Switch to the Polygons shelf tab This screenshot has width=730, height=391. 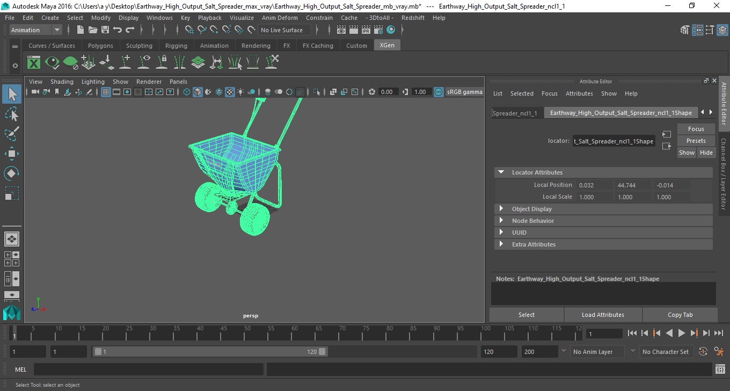pyautogui.click(x=100, y=46)
